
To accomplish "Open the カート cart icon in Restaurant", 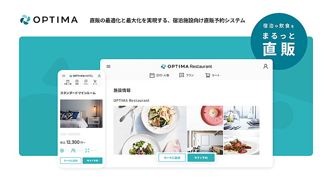I will tap(208, 75).
